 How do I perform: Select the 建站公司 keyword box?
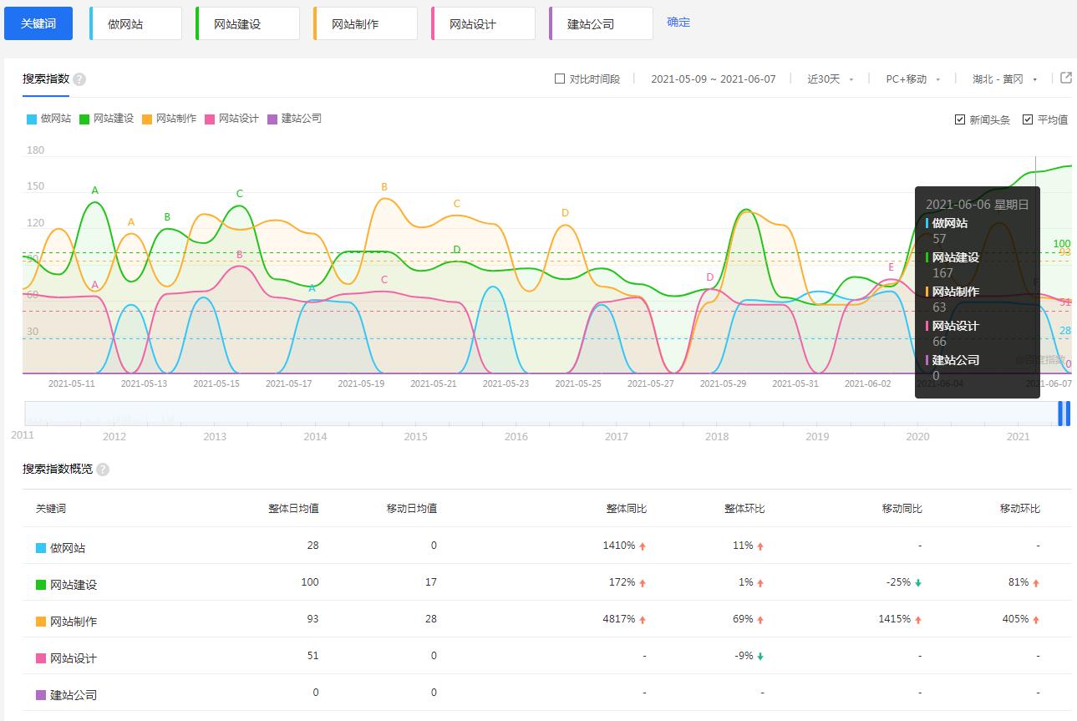tap(601, 23)
